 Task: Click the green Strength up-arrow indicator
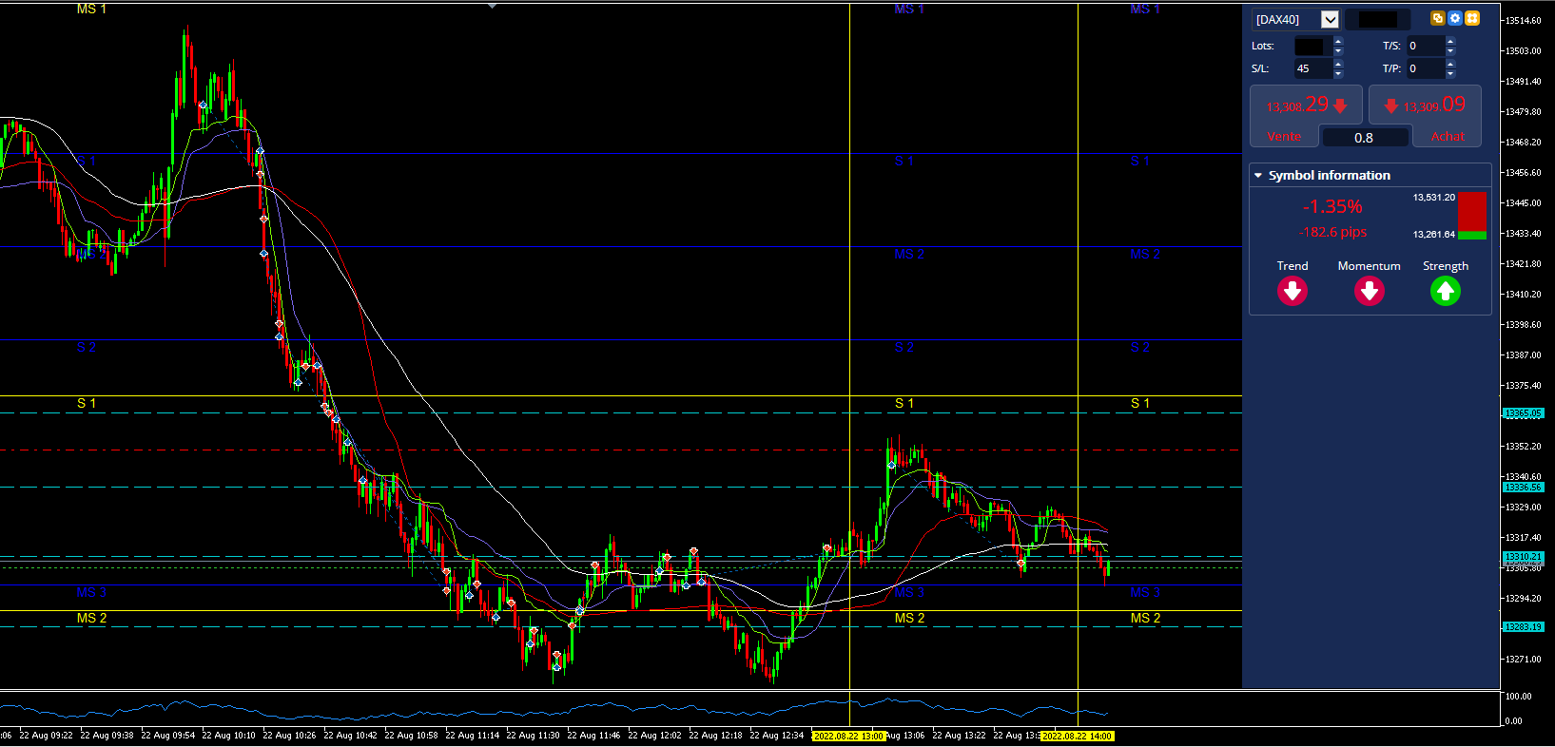click(1446, 291)
